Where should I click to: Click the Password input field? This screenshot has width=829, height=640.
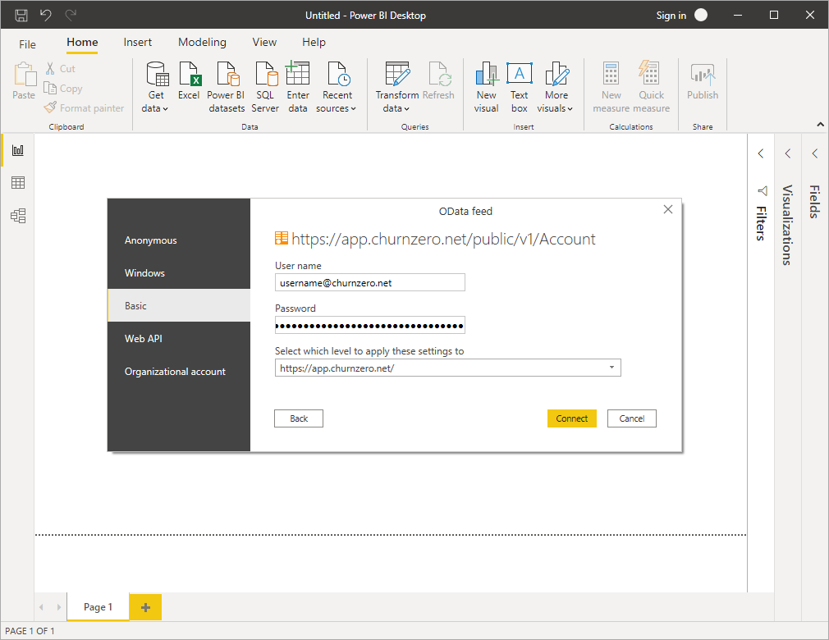[369, 325]
